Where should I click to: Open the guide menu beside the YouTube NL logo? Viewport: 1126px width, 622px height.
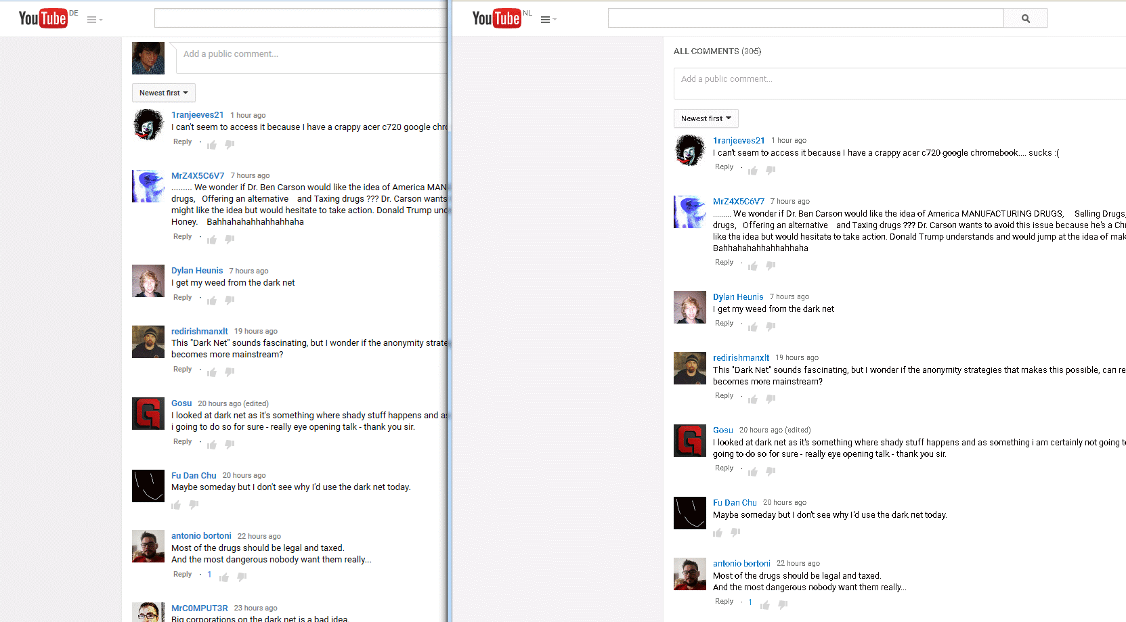coord(546,20)
